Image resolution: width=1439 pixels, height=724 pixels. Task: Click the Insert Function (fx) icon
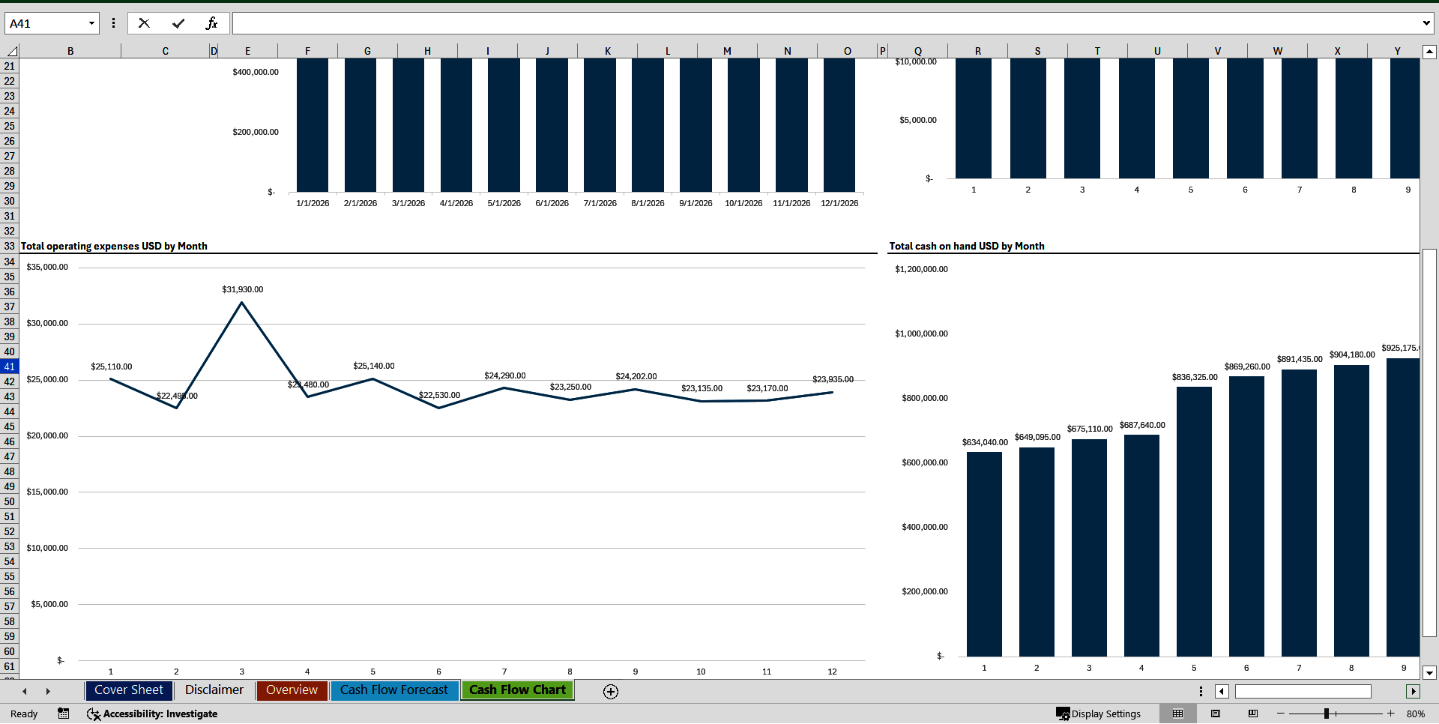pyautogui.click(x=213, y=22)
